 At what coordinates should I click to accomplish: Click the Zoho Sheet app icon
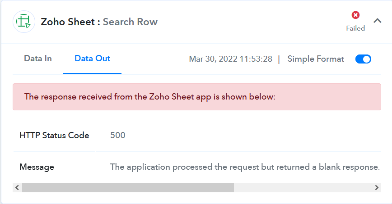tap(24, 22)
